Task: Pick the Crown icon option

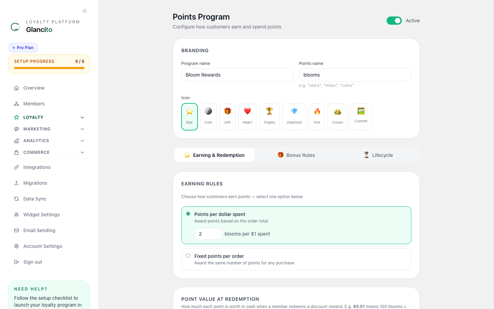Action: coord(337,117)
